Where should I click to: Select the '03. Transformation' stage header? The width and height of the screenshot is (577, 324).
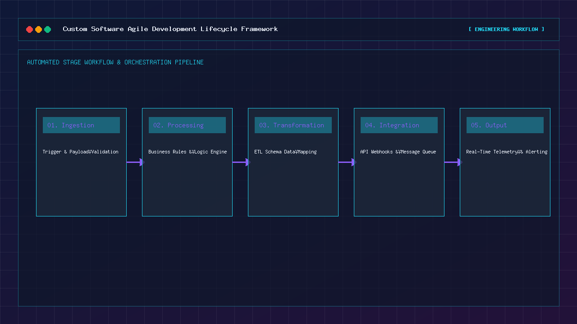point(293,125)
